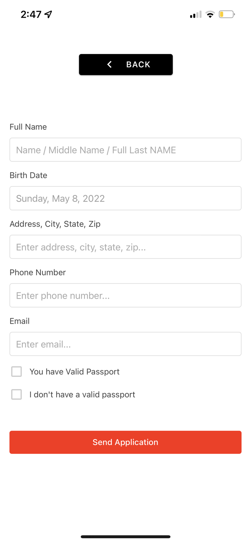
Task: Tap the 'Full Name' label text
Action: pos(28,127)
